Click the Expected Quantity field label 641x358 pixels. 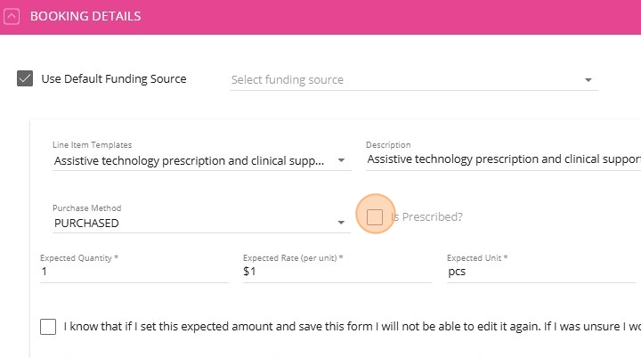[x=79, y=258]
